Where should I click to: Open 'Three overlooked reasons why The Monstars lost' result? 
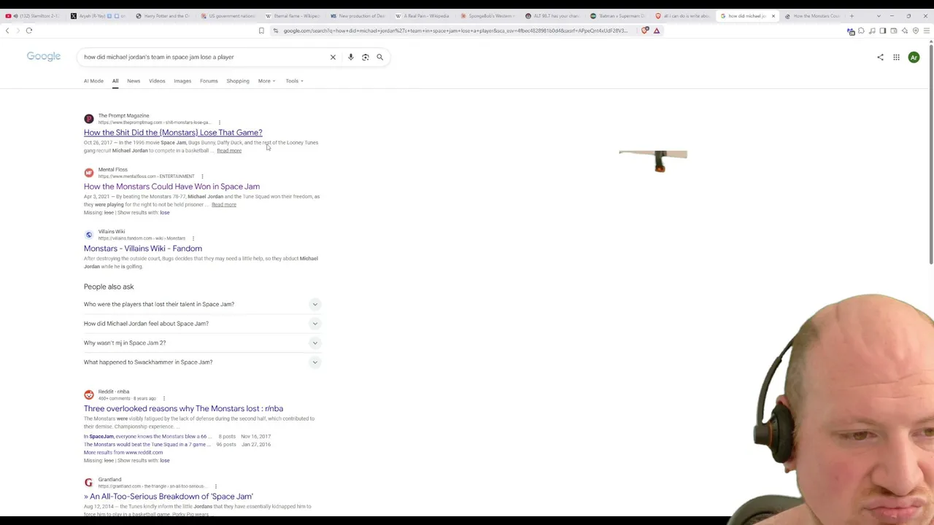183,409
